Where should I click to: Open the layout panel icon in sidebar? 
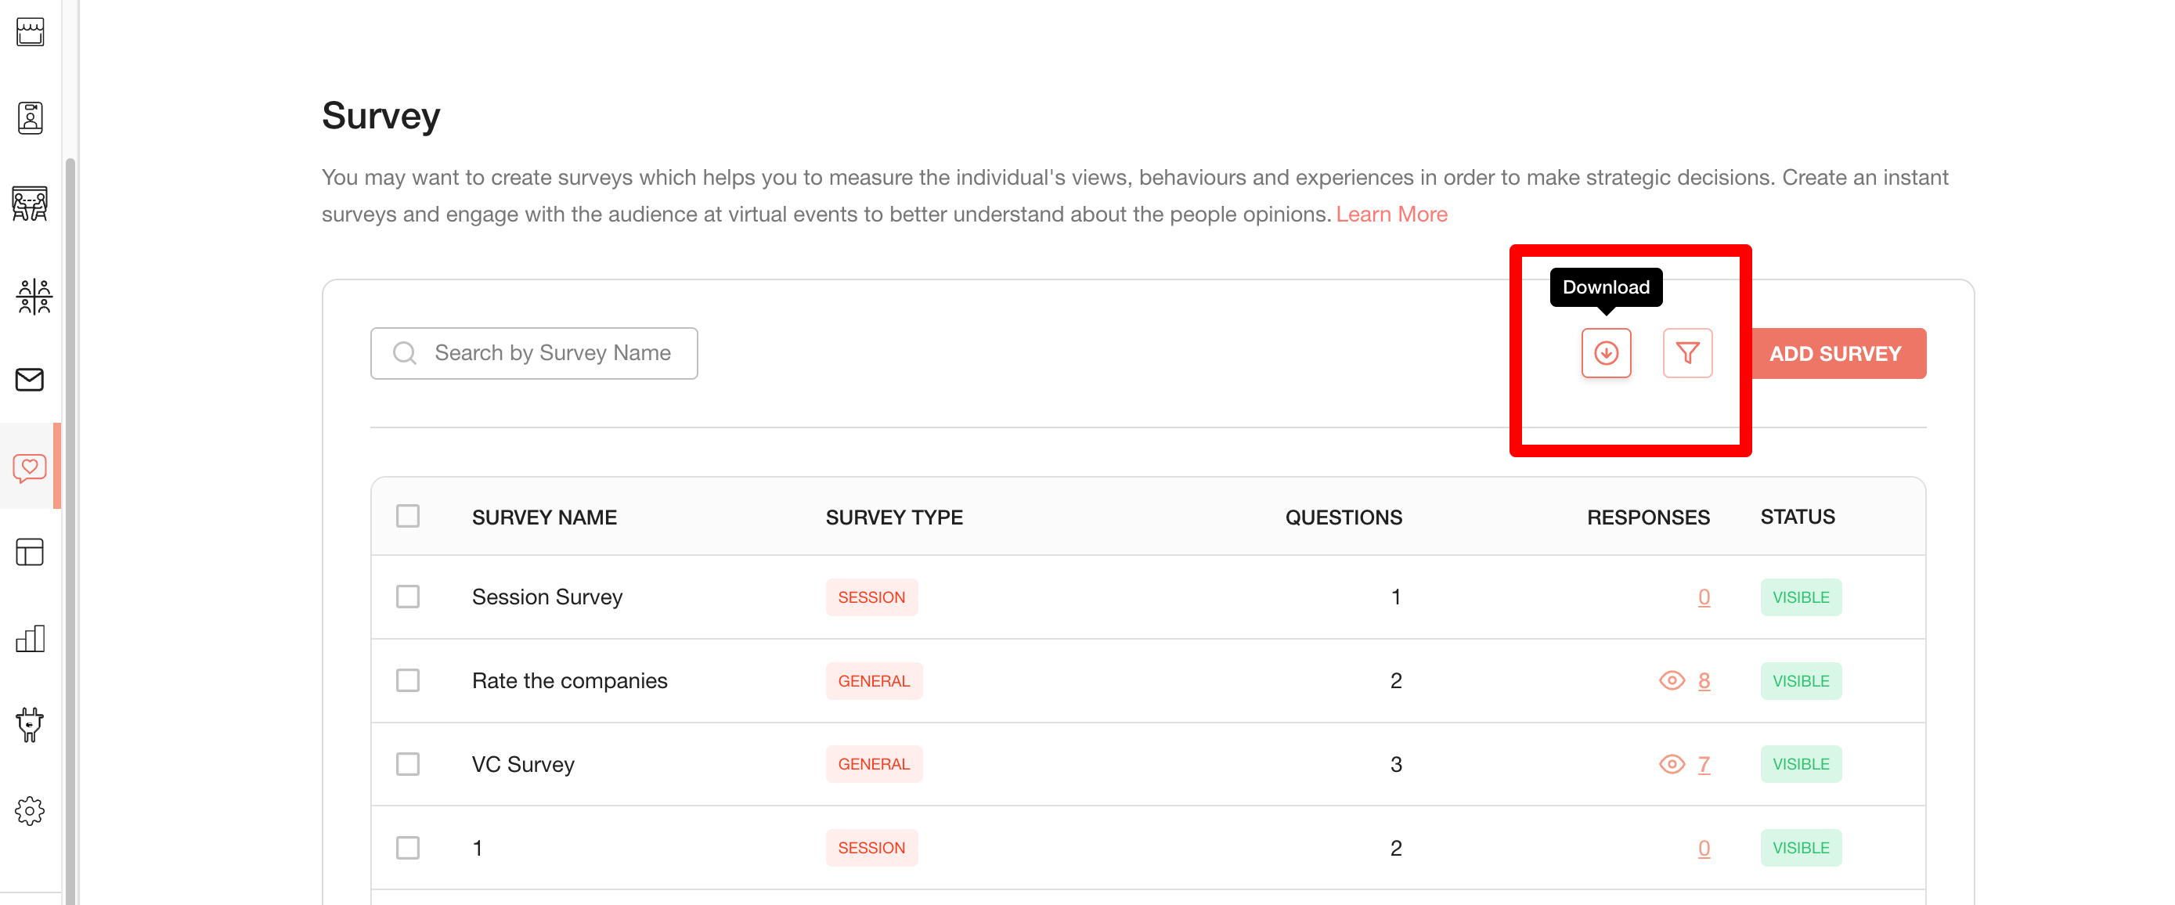click(x=31, y=552)
